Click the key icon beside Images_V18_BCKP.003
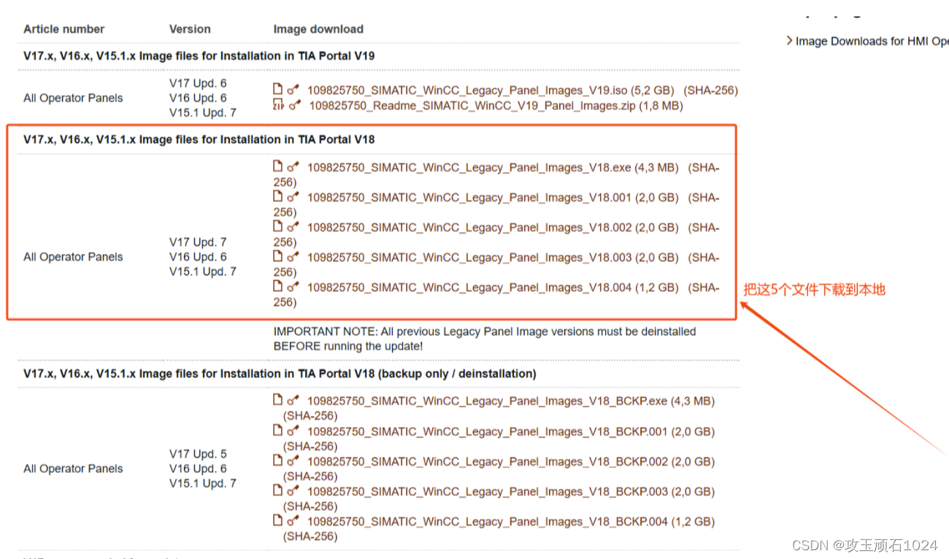Viewport: 949px width, 559px height. 293,490
